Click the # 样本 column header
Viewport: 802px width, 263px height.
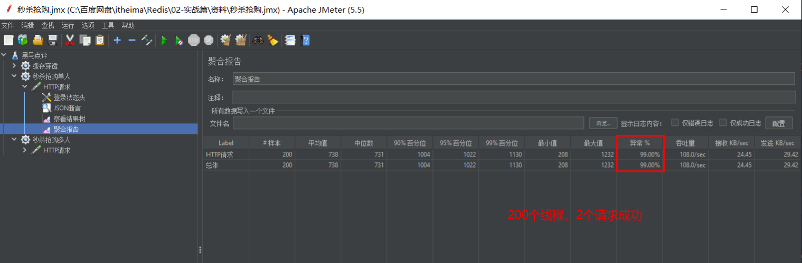(x=272, y=143)
